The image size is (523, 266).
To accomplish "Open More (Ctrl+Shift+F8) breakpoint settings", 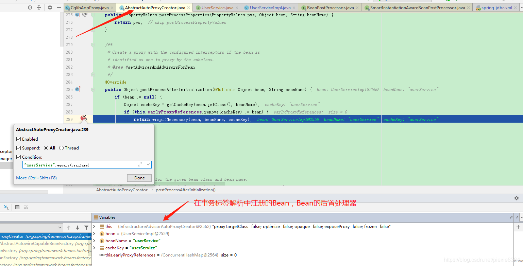I will (36, 178).
